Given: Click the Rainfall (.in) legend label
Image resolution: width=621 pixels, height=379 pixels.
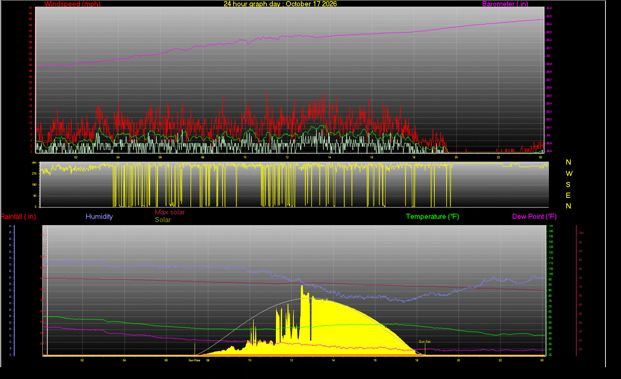Looking at the screenshot, I should pos(18,217).
